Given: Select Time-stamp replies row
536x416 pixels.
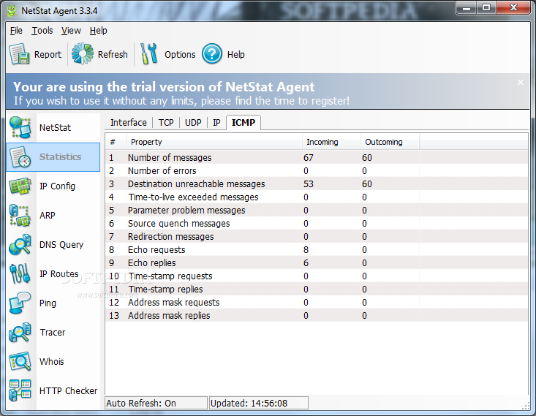Looking at the screenshot, I should point(316,290).
